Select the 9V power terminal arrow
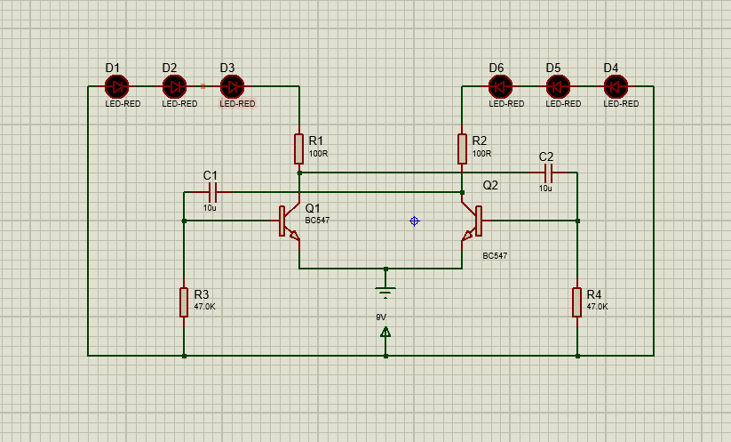Viewport: 731px width, 442px height. pos(385,333)
